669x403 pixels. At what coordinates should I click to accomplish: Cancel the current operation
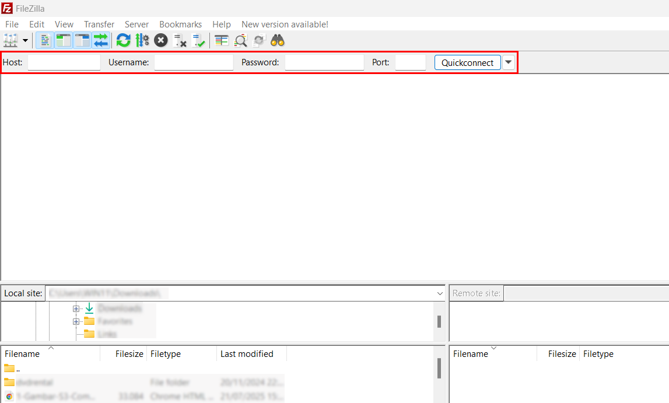(161, 40)
